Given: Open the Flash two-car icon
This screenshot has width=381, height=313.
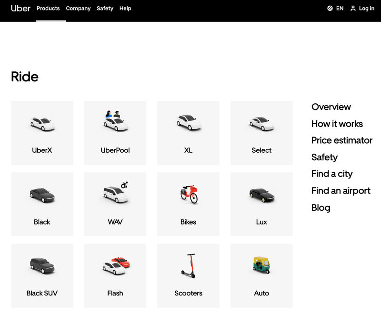Looking at the screenshot, I should coord(116,266).
